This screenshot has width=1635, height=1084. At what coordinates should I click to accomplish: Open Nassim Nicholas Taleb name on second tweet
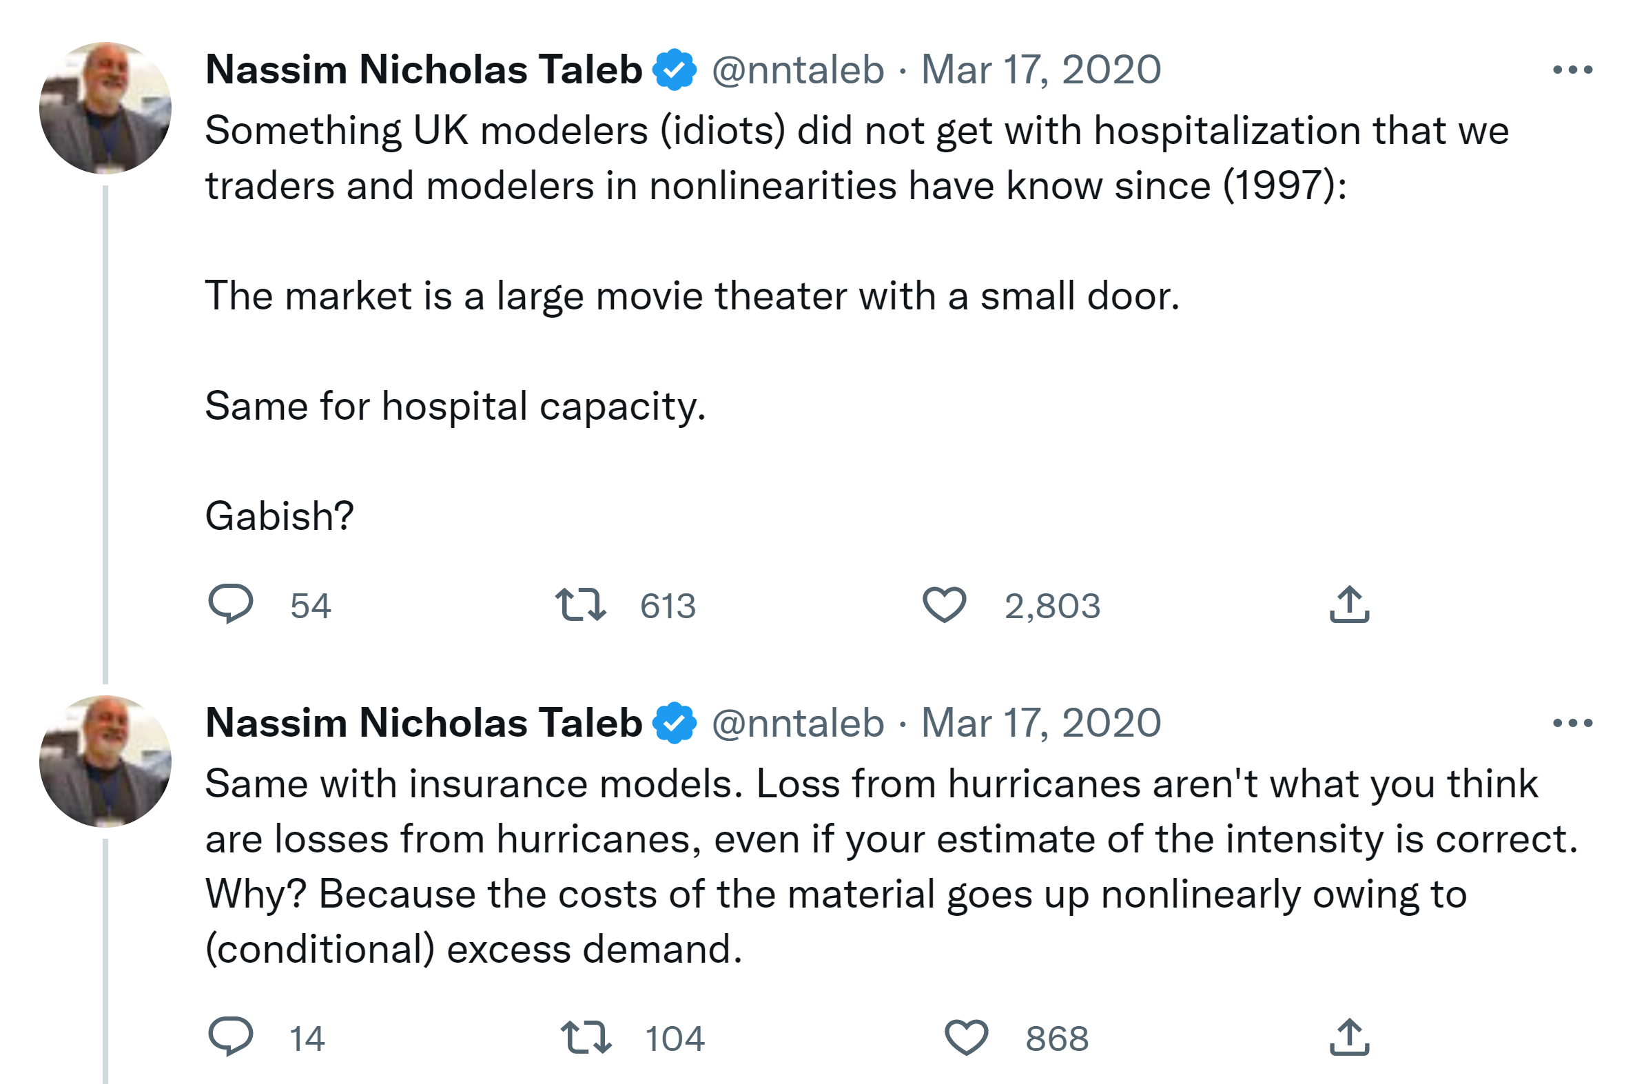424,723
